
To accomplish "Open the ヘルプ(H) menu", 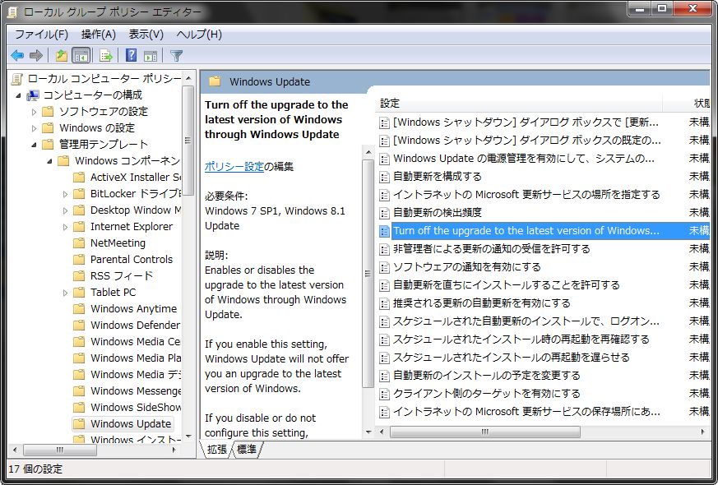I will [x=199, y=35].
